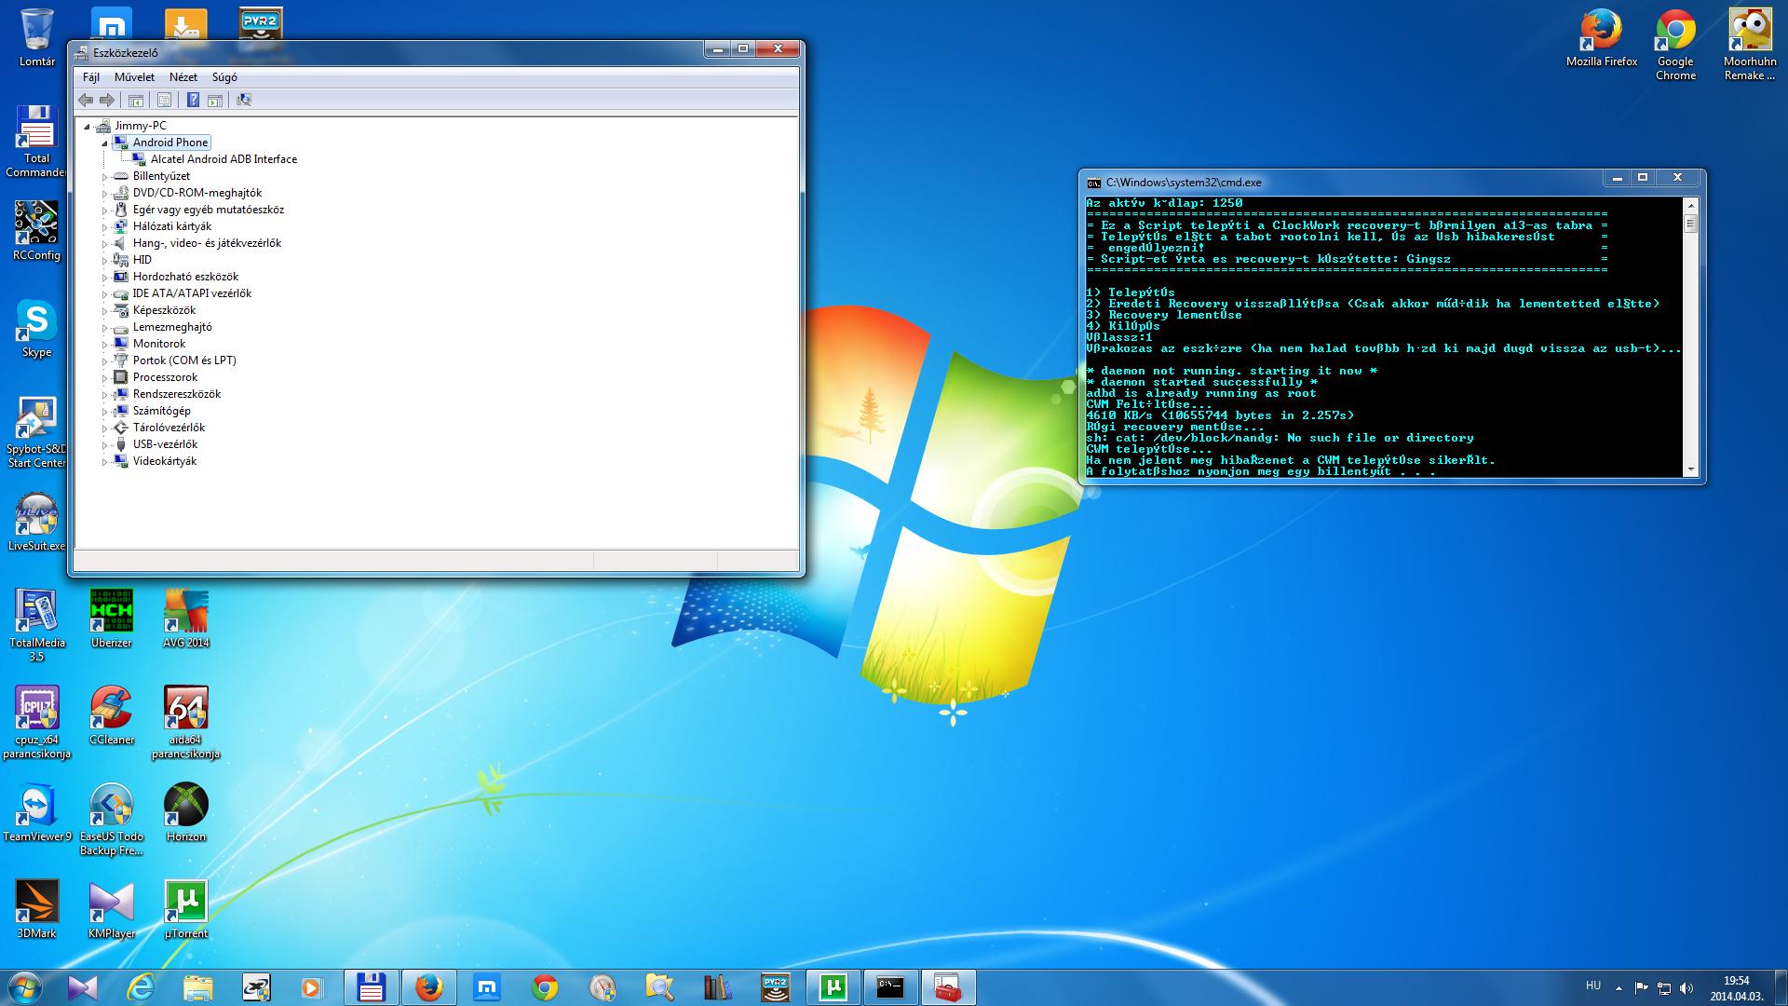Open Uberizer desktop shortcut
The width and height of the screenshot is (1788, 1006).
point(112,619)
